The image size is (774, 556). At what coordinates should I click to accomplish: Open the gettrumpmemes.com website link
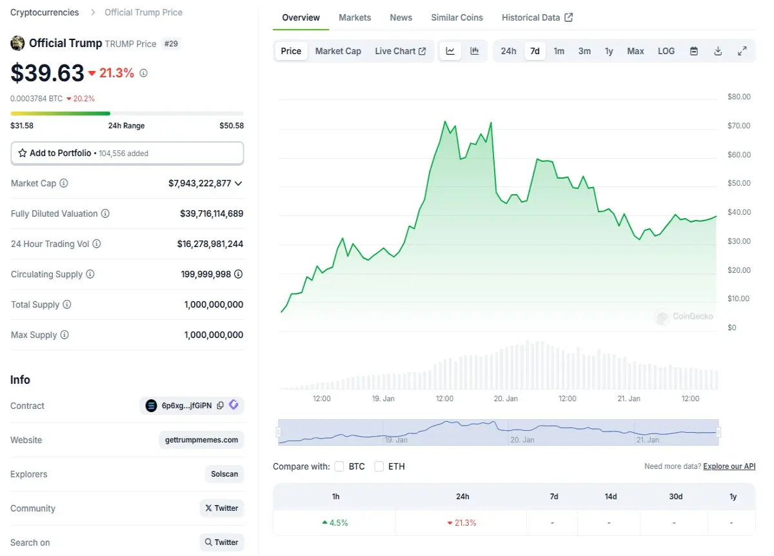pyautogui.click(x=201, y=440)
